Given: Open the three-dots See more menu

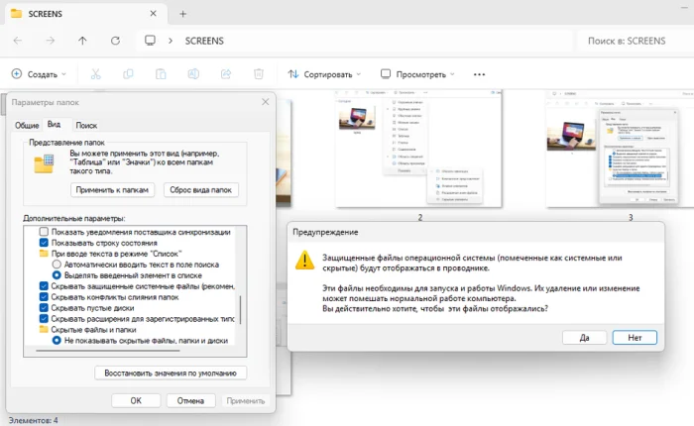Looking at the screenshot, I should coord(479,74).
